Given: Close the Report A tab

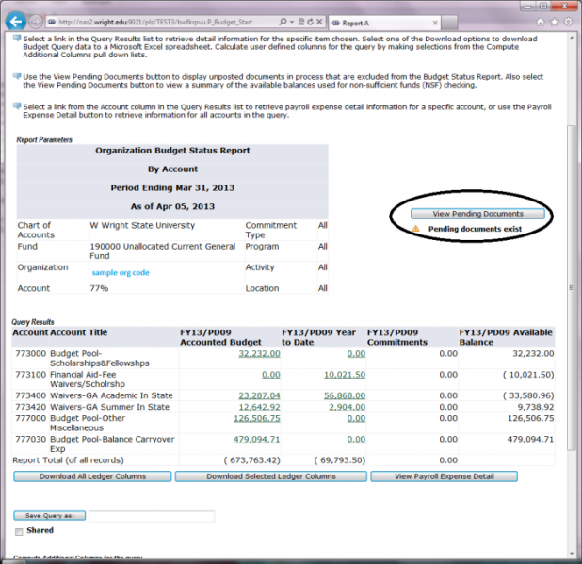Looking at the screenshot, I should 435,23.
